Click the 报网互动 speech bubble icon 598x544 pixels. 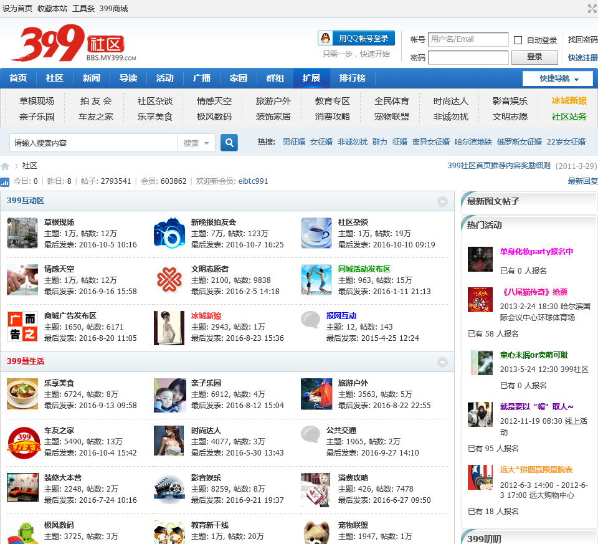pyautogui.click(x=310, y=320)
